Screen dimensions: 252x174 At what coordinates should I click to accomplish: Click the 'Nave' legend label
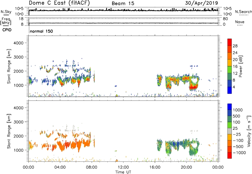(240, 22)
